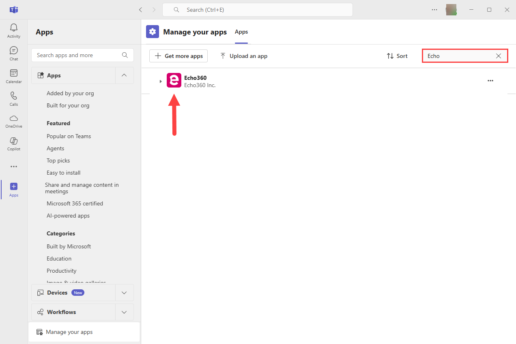The image size is (516, 344).
Task: Browse the Agents category
Action: click(x=56, y=148)
